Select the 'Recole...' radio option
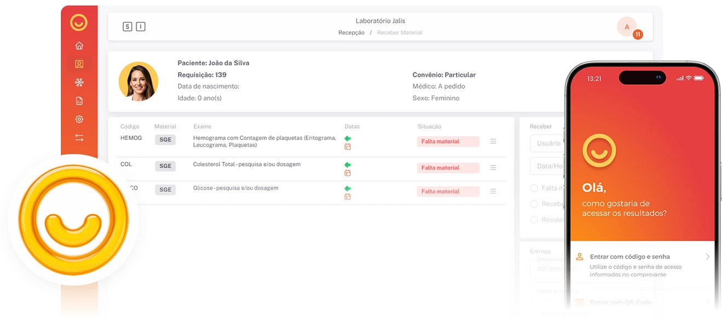 coord(534,220)
